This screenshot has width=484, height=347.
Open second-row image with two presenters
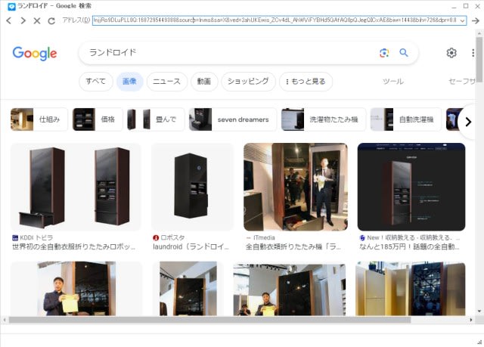[290, 288]
